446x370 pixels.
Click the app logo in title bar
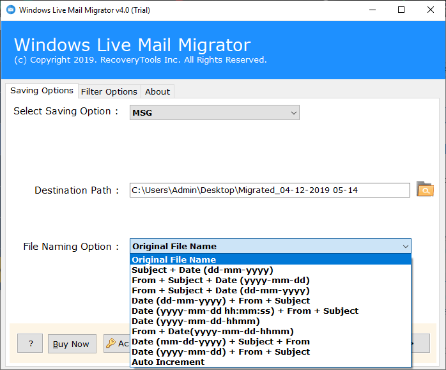pyautogui.click(x=11, y=10)
